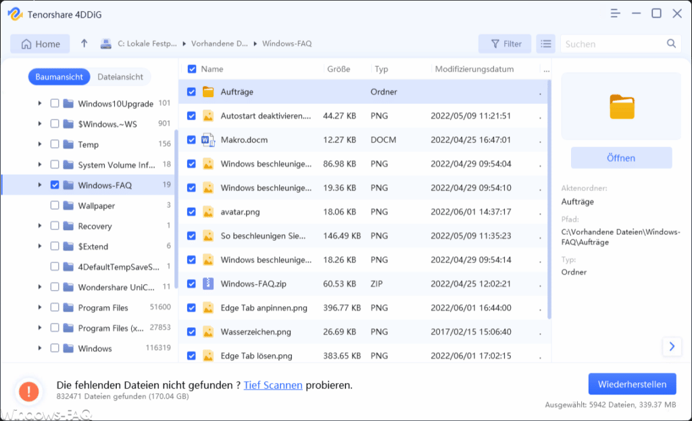Click the large folder preview thumbnail
The width and height of the screenshot is (692, 421).
(x=622, y=107)
